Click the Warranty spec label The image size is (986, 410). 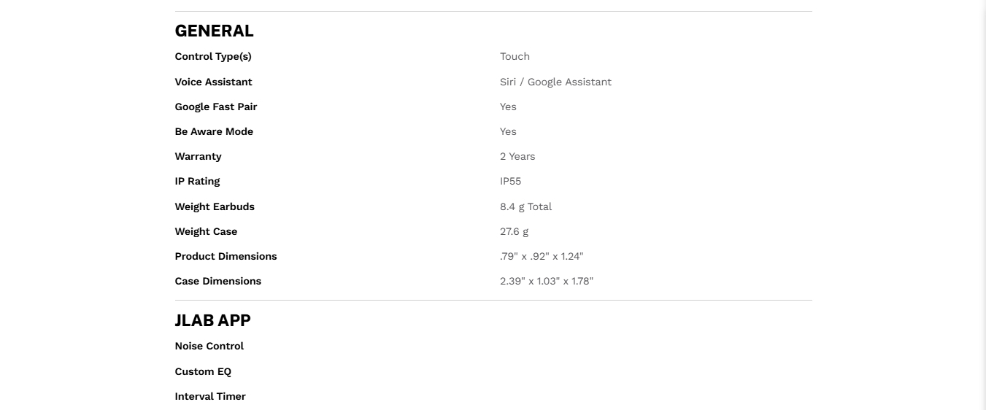(x=198, y=156)
